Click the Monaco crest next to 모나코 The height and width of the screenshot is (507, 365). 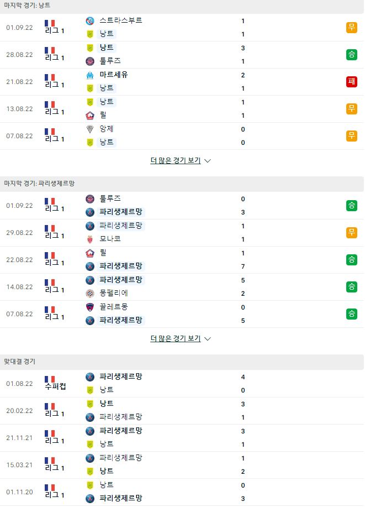(x=90, y=239)
